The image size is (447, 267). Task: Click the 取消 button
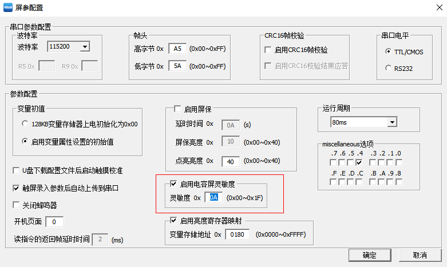point(420,256)
